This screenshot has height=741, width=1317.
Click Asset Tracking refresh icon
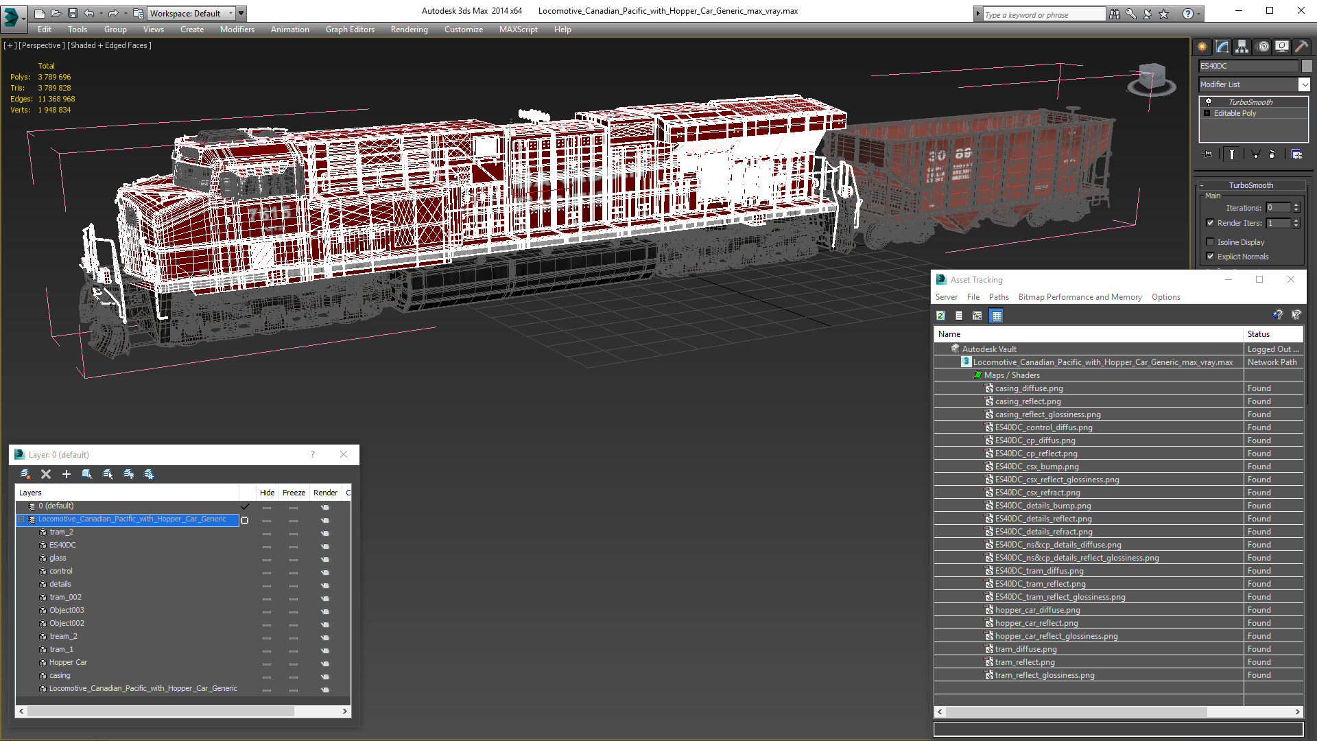tap(941, 316)
